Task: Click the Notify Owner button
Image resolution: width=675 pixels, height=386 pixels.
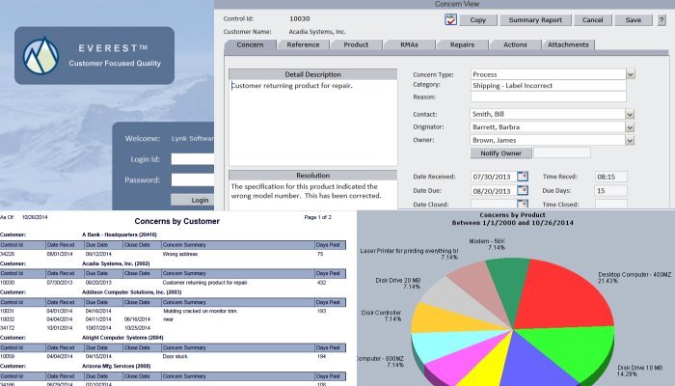Action: coord(500,152)
